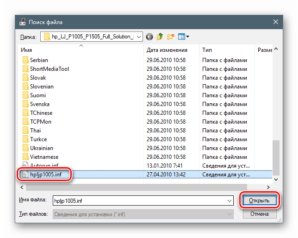Select the Svenska folder icon
This screenshot has width=298, height=238.
pyautogui.click(x=25, y=104)
